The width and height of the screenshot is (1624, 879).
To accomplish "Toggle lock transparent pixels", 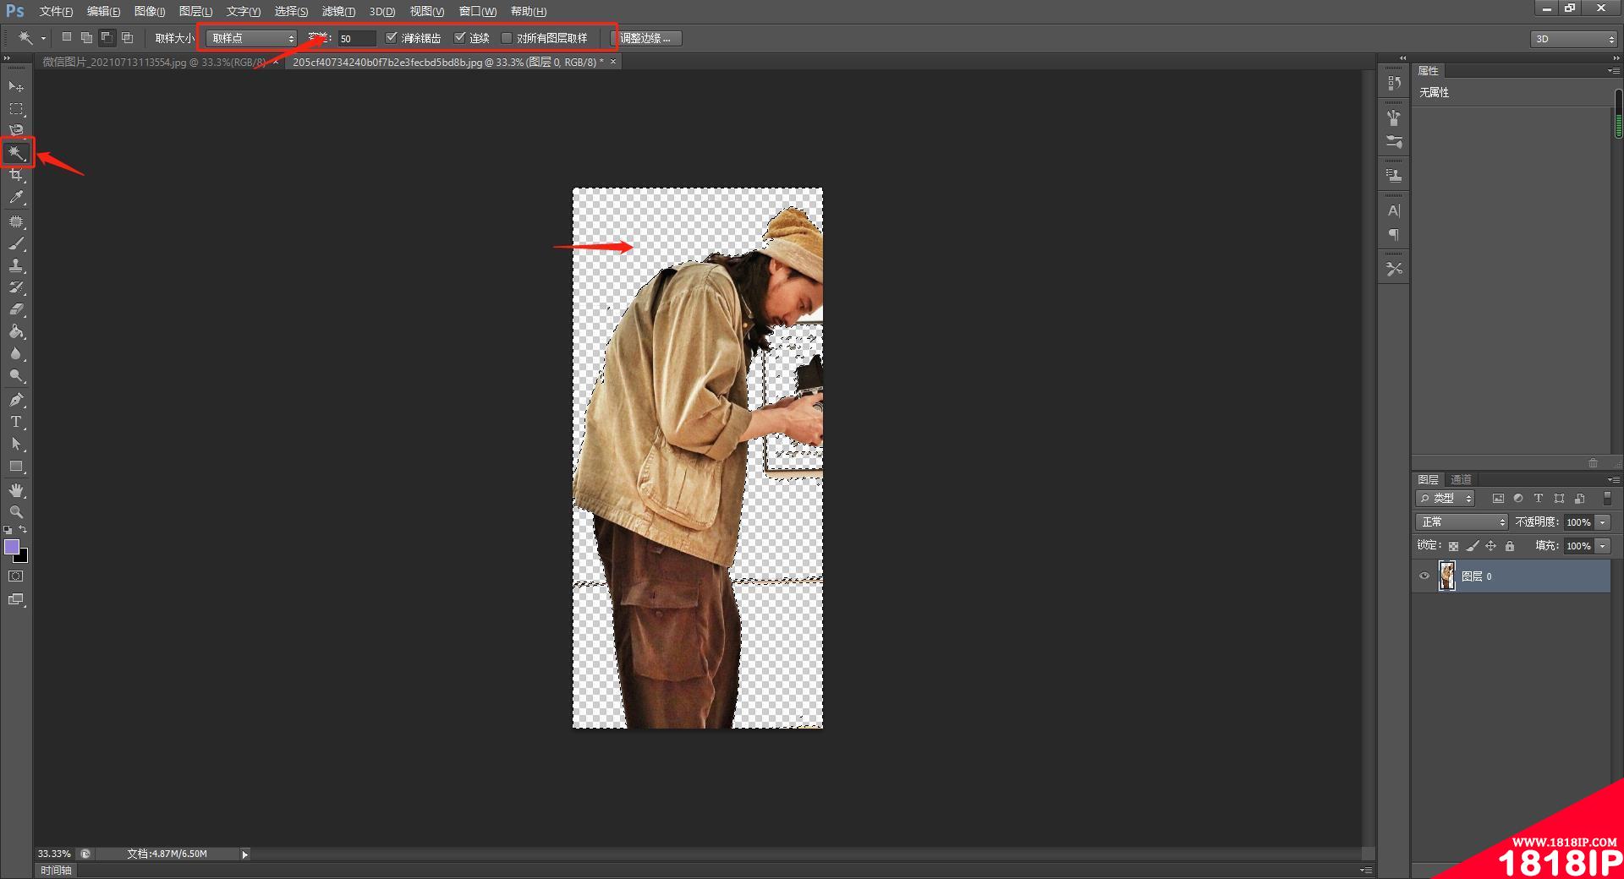I will click(1453, 546).
